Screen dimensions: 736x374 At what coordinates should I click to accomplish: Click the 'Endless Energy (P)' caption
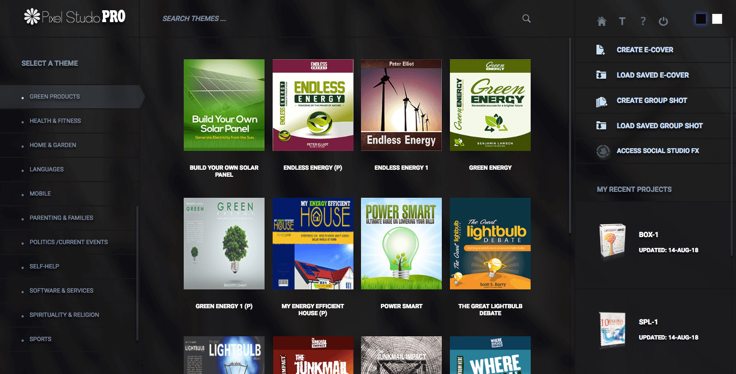pyautogui.click(x=313, y=168)
